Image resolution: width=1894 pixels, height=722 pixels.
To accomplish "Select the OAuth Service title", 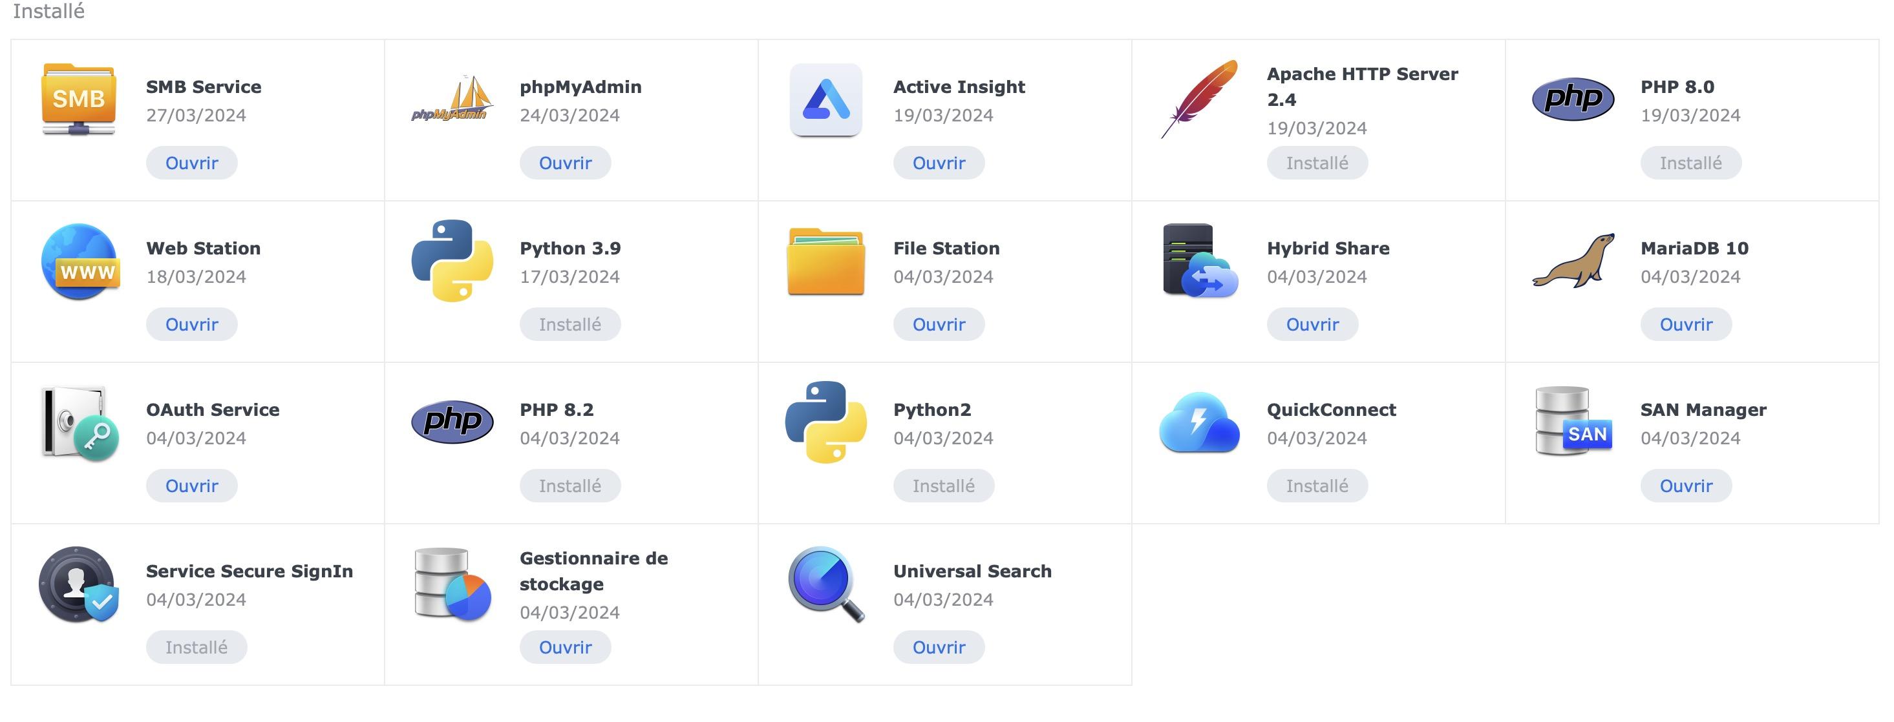I will (213, 410).
